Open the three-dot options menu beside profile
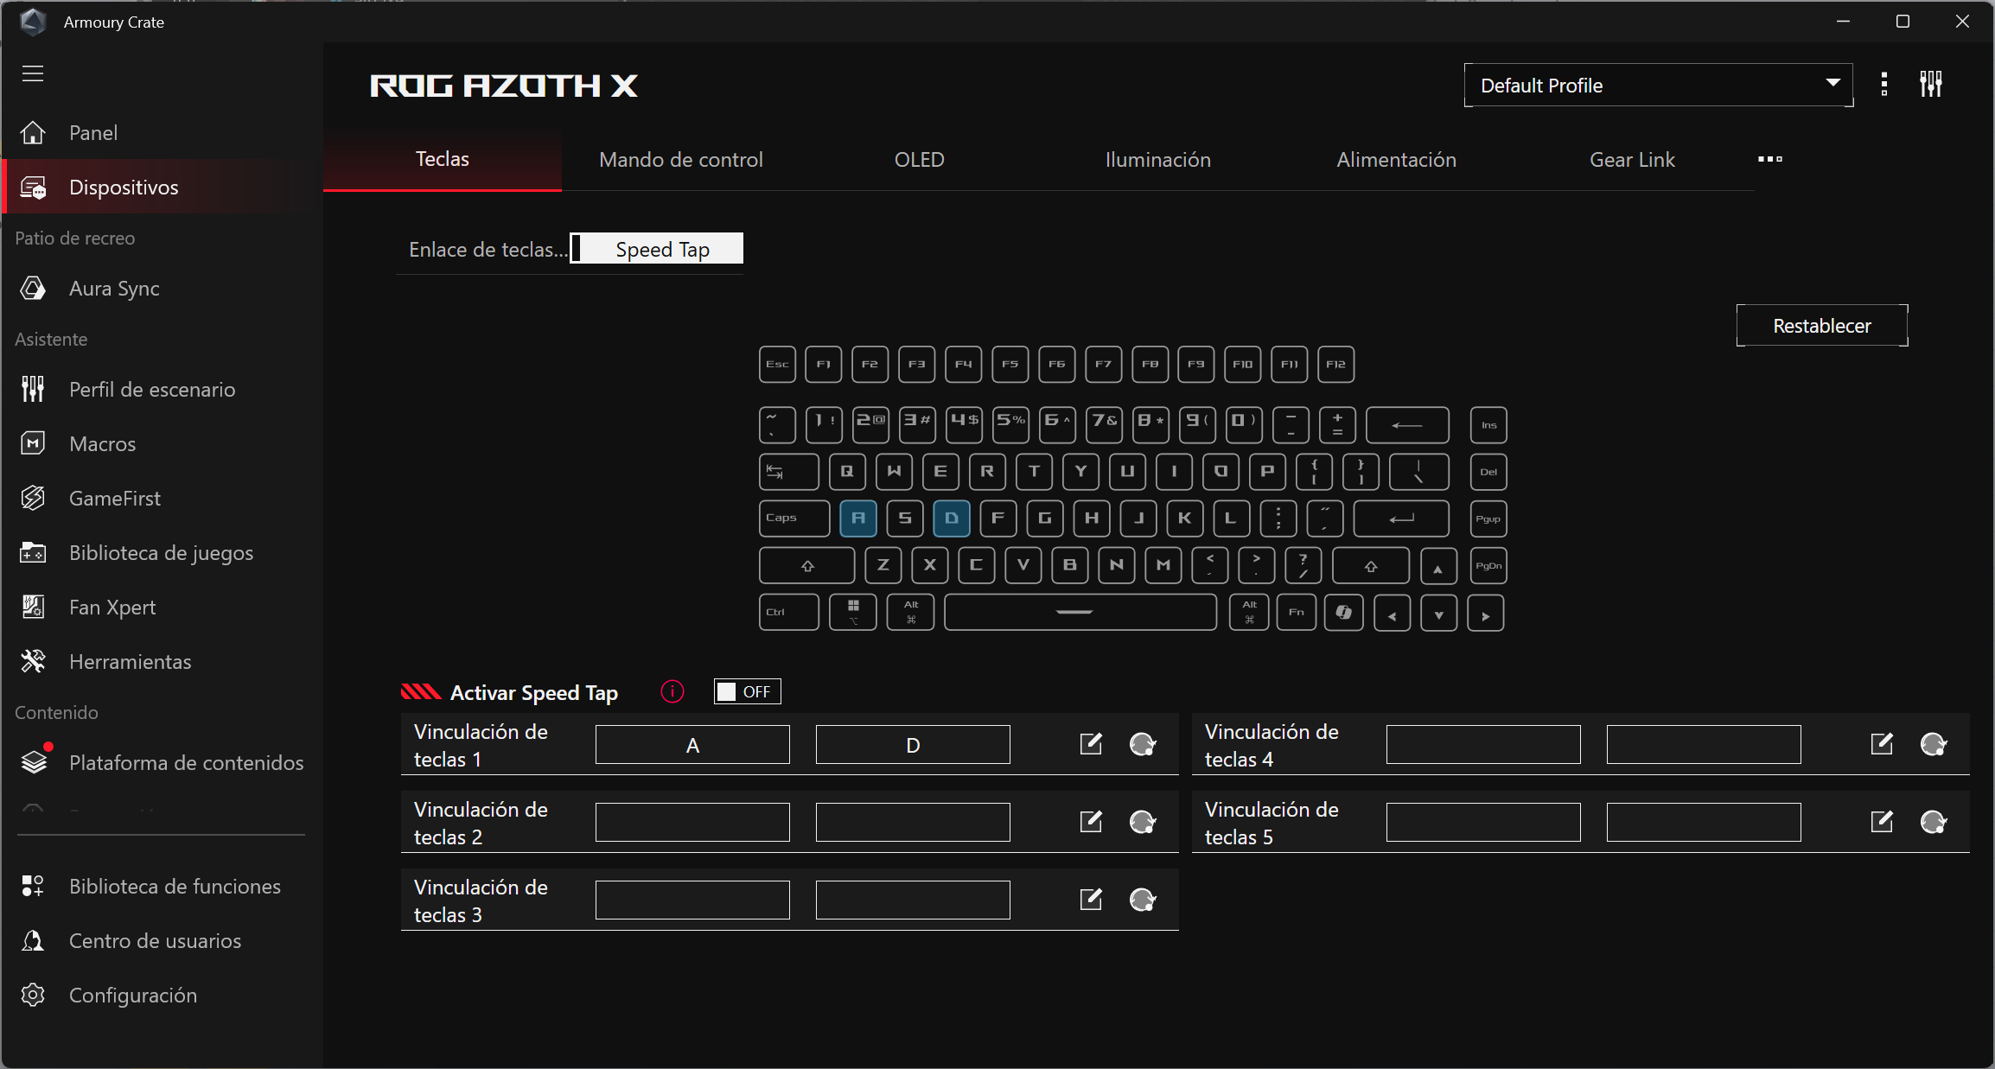Image resolution: width=1995 pixels, height=1069 pixels. (x=1884, y=85)
